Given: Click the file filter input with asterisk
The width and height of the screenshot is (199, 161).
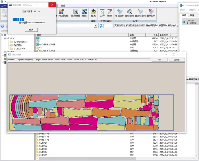Looking at the screenshot, I should (108, 26).
